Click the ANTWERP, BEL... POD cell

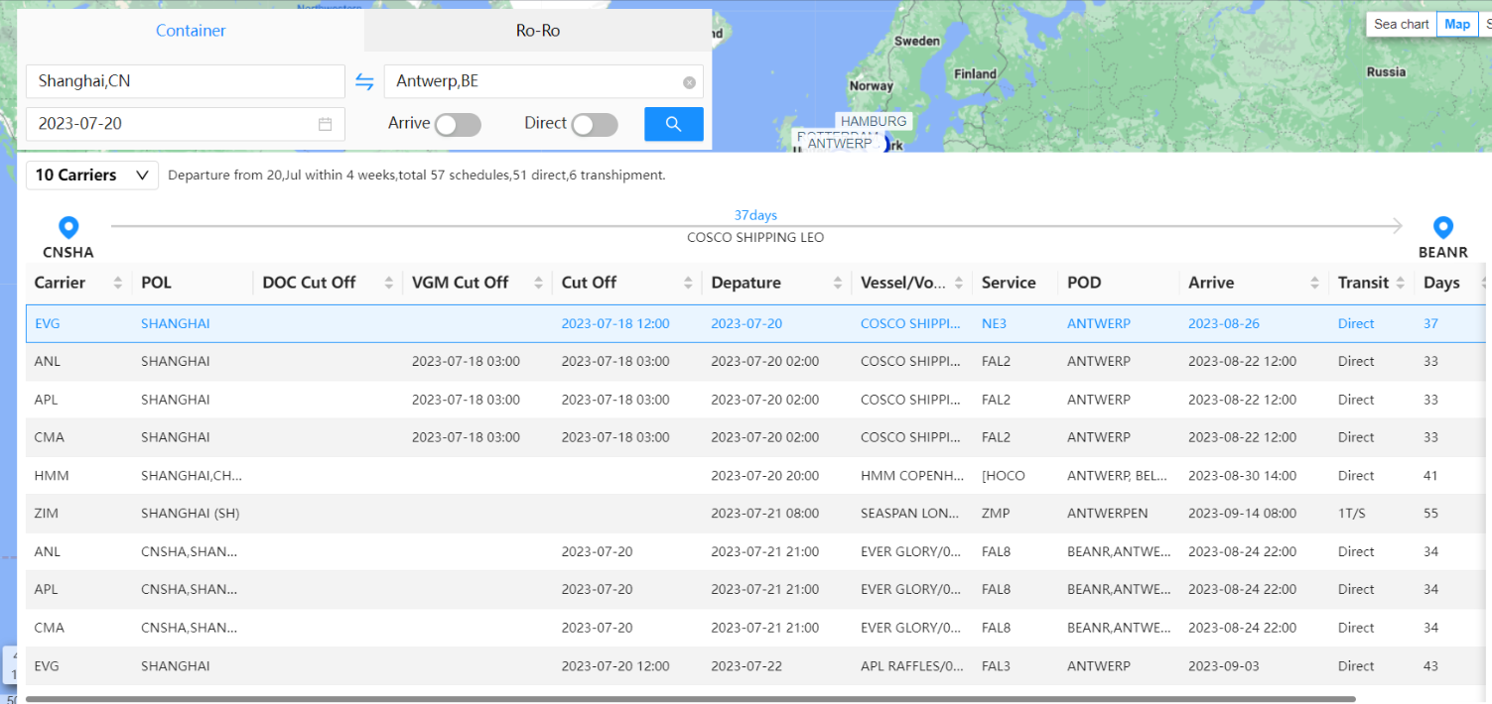tap(1118, 475)
